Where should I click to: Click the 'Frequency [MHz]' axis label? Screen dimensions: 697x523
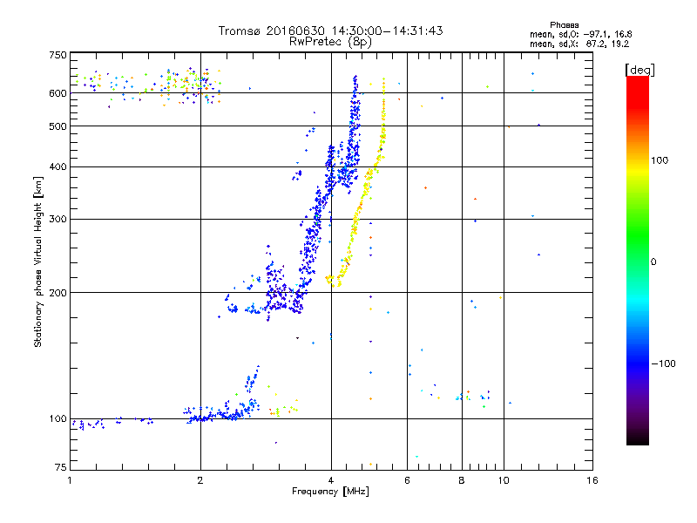pos(330,492)
